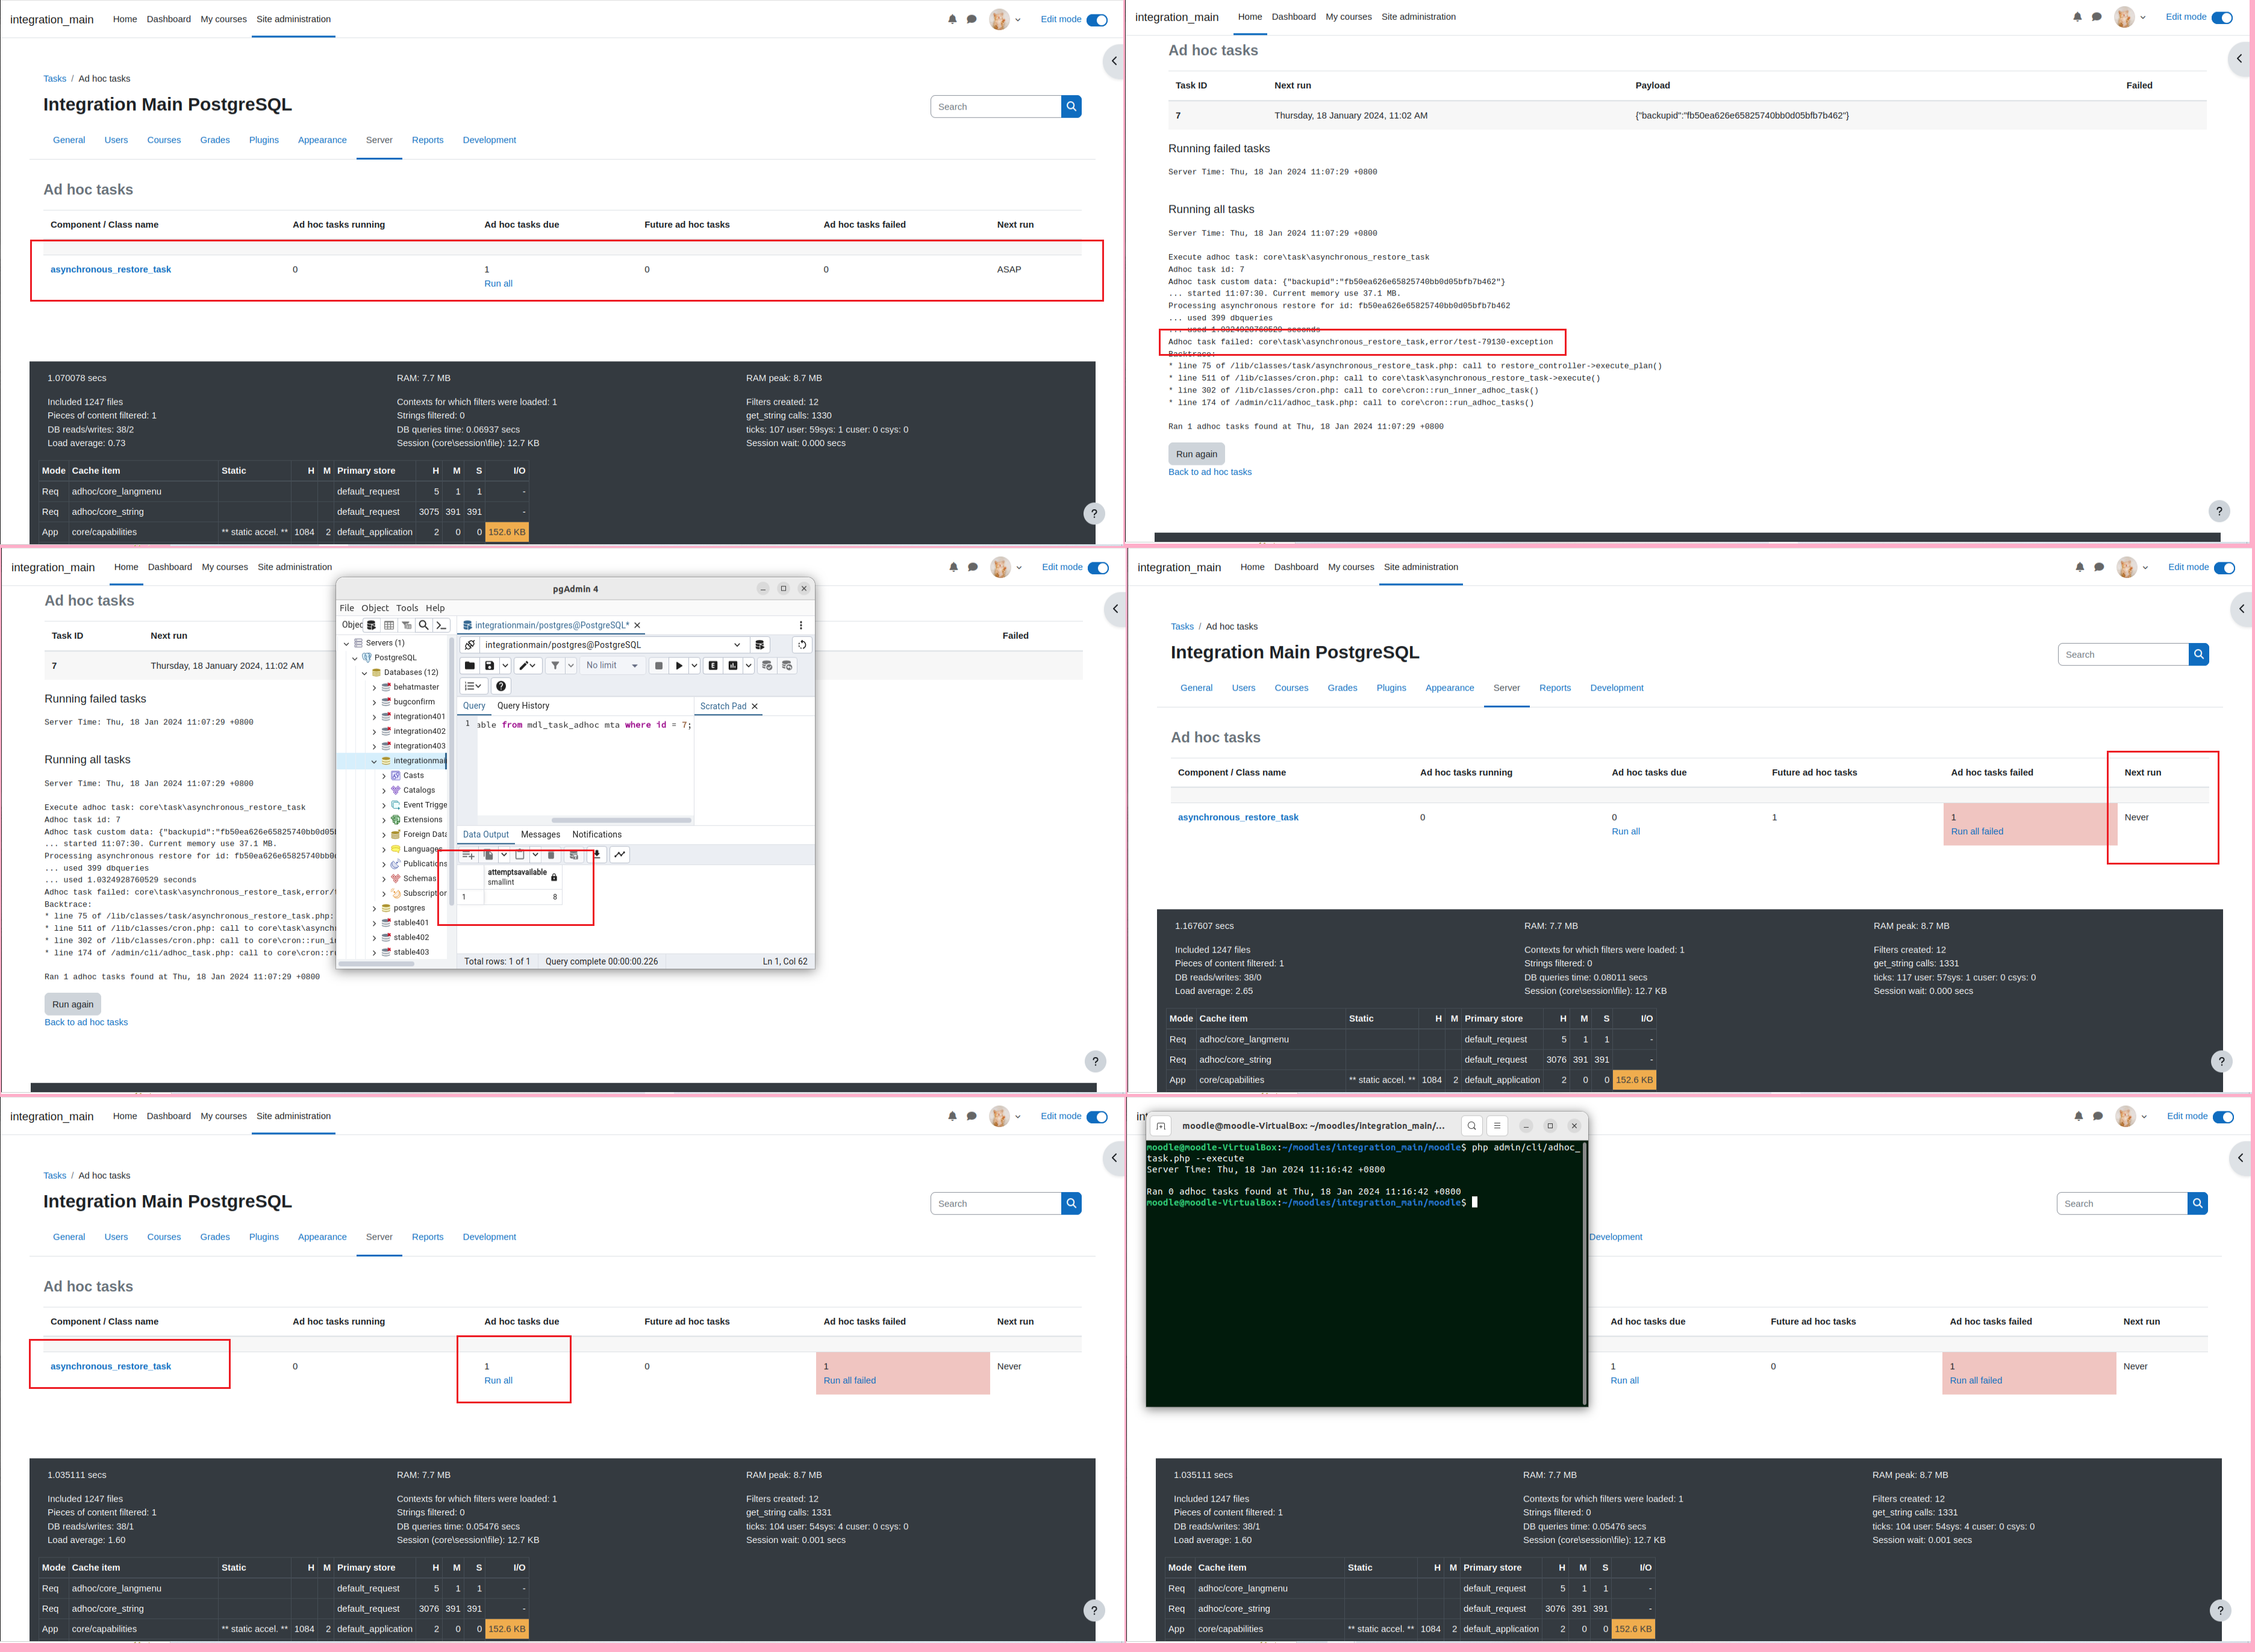Click the download results icon in pgAdmin's Data Output
The width and height of the screenshot is (2255, 1652).
click(596, 855)
